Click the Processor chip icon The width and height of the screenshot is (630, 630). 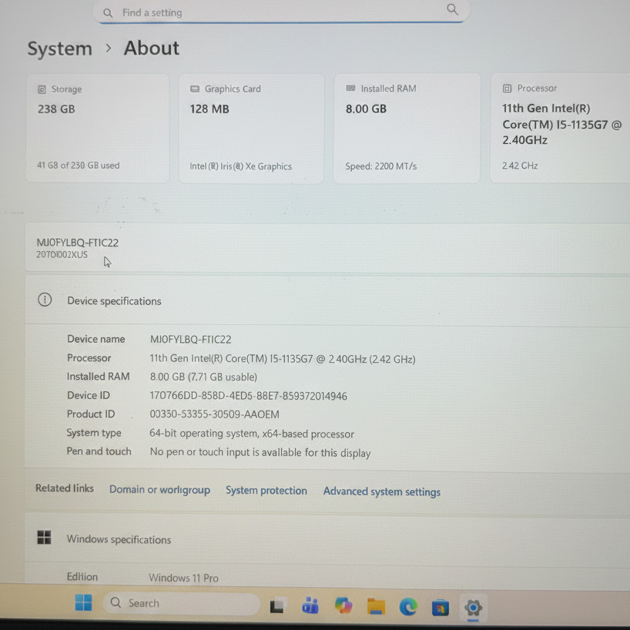pyautogui.click(x=507, y=89)
